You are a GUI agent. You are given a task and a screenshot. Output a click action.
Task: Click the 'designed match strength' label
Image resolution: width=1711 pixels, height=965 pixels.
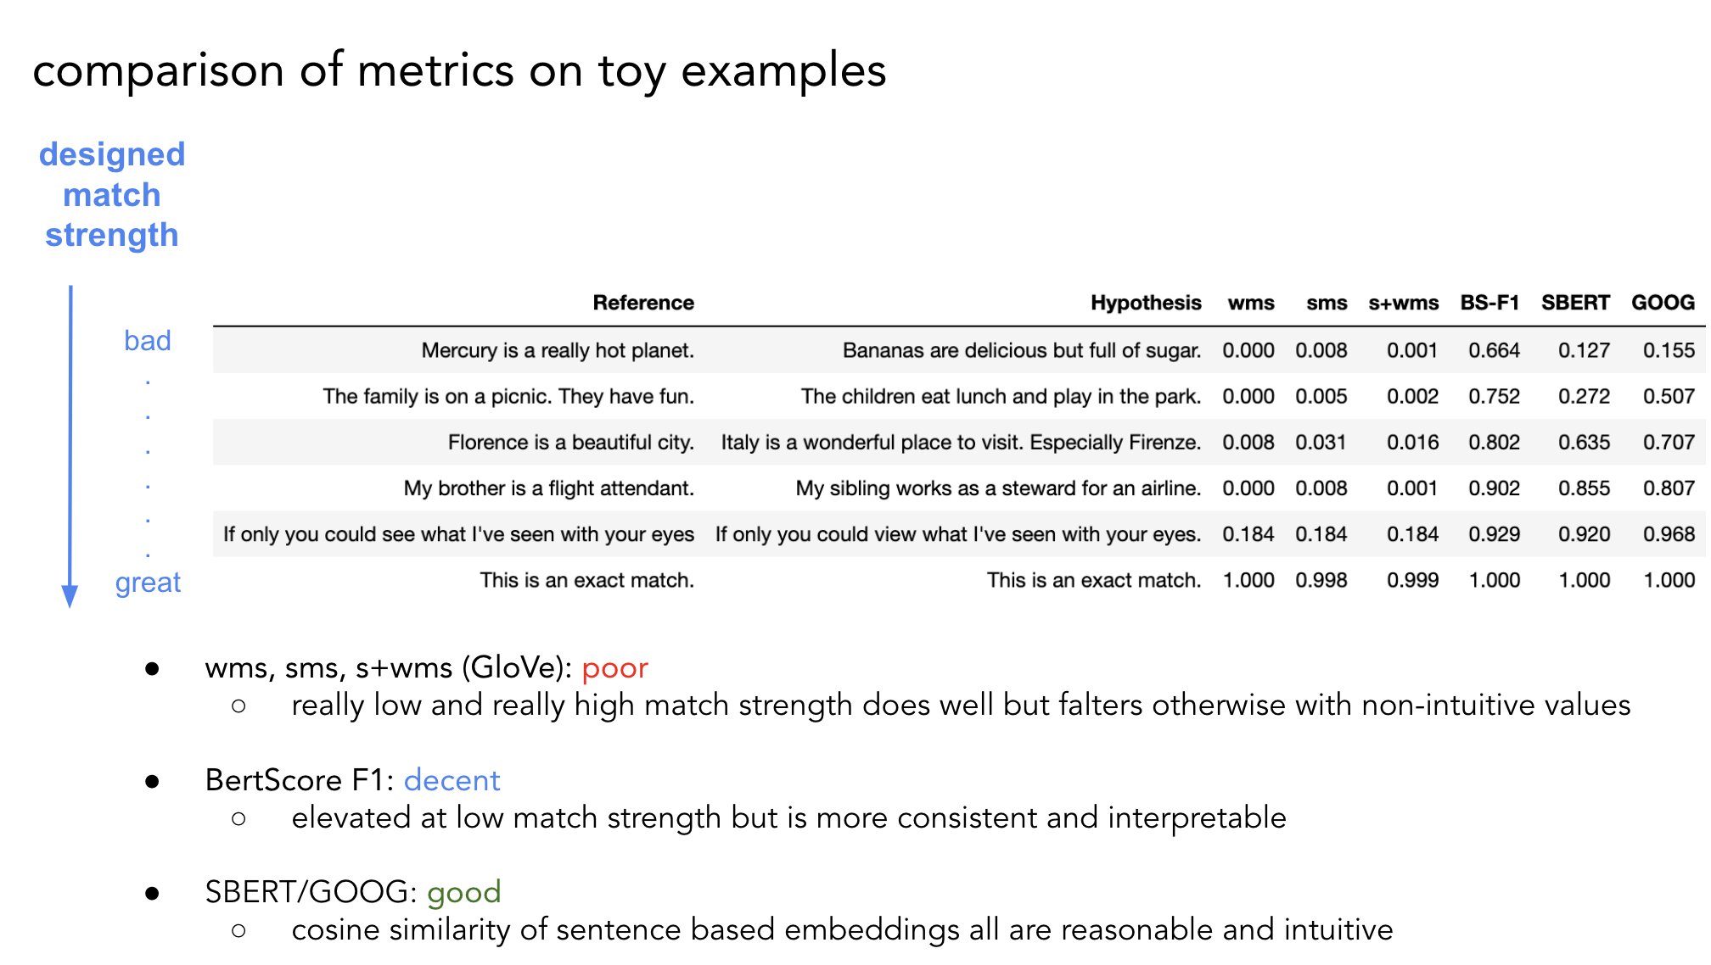point(112,195)
